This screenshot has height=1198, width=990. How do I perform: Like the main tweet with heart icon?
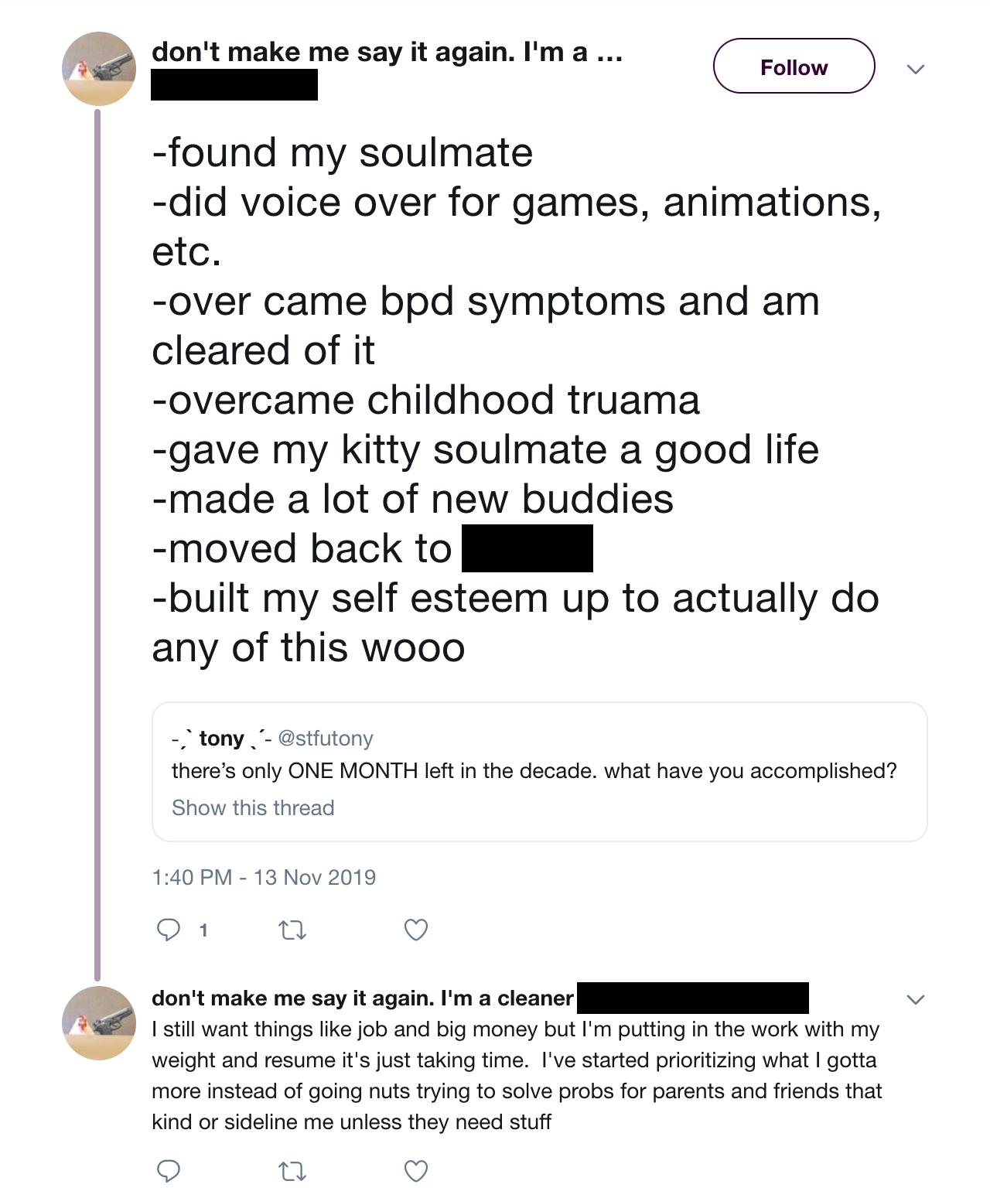(x=416, y=929)
